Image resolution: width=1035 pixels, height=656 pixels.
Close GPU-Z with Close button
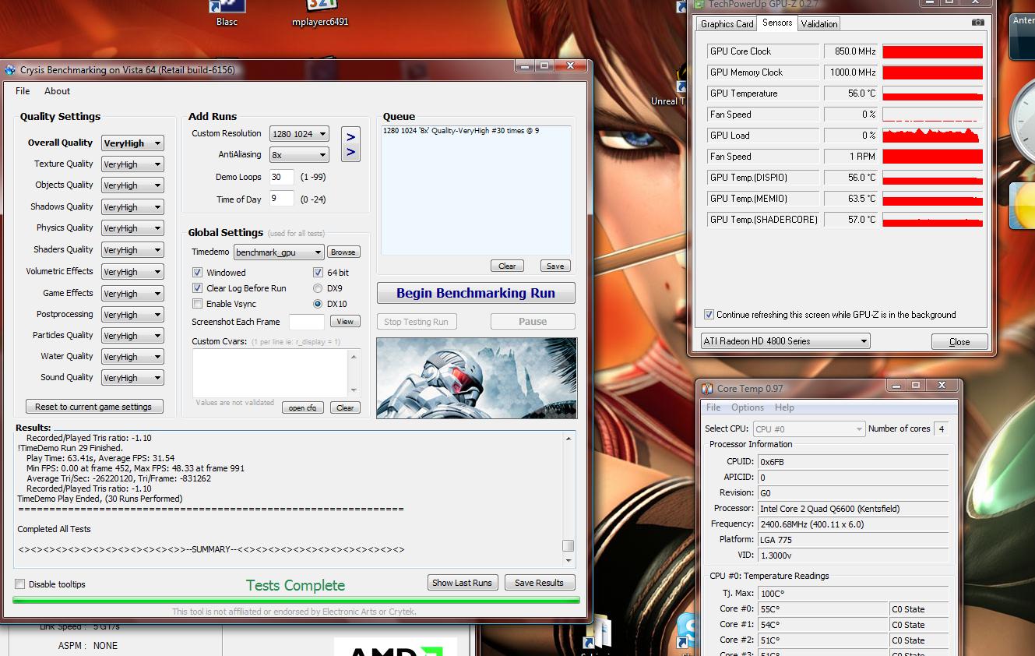pyautogui.click(x=959, y=342)
